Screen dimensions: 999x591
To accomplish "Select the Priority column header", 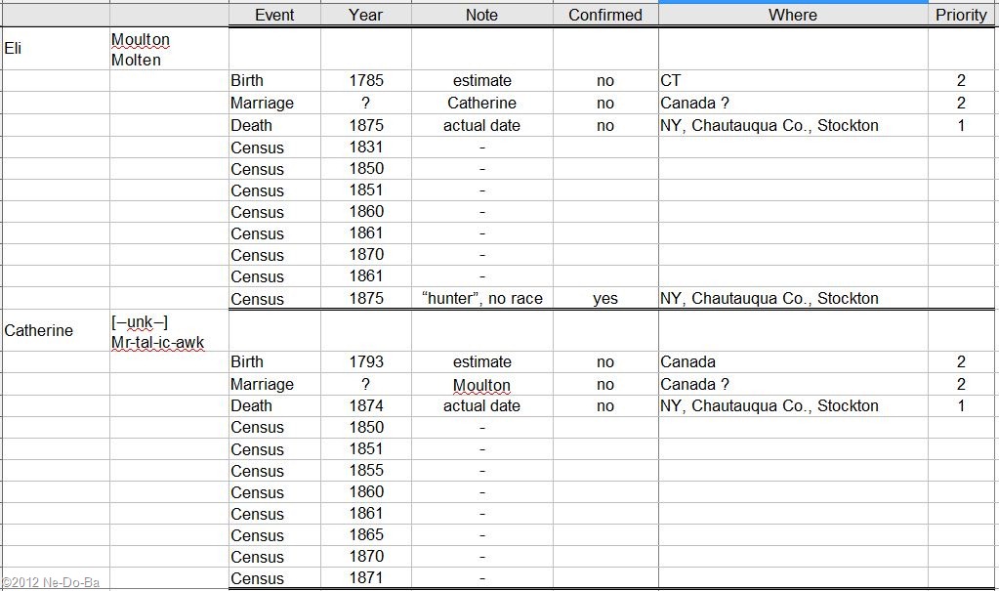I will pyautogui.click(x=961, y=15).
